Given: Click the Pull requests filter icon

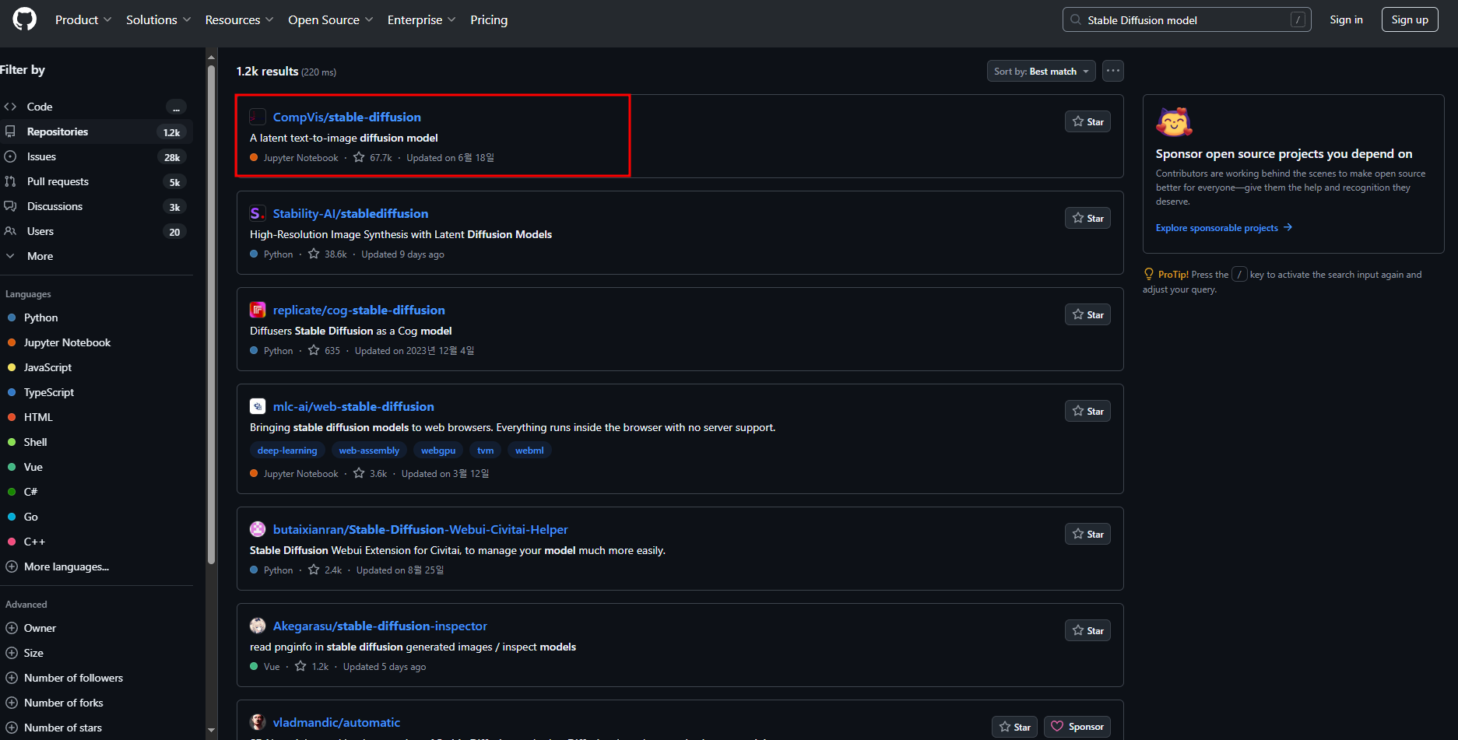Looking at the screenshot, I should pos(10,181).
